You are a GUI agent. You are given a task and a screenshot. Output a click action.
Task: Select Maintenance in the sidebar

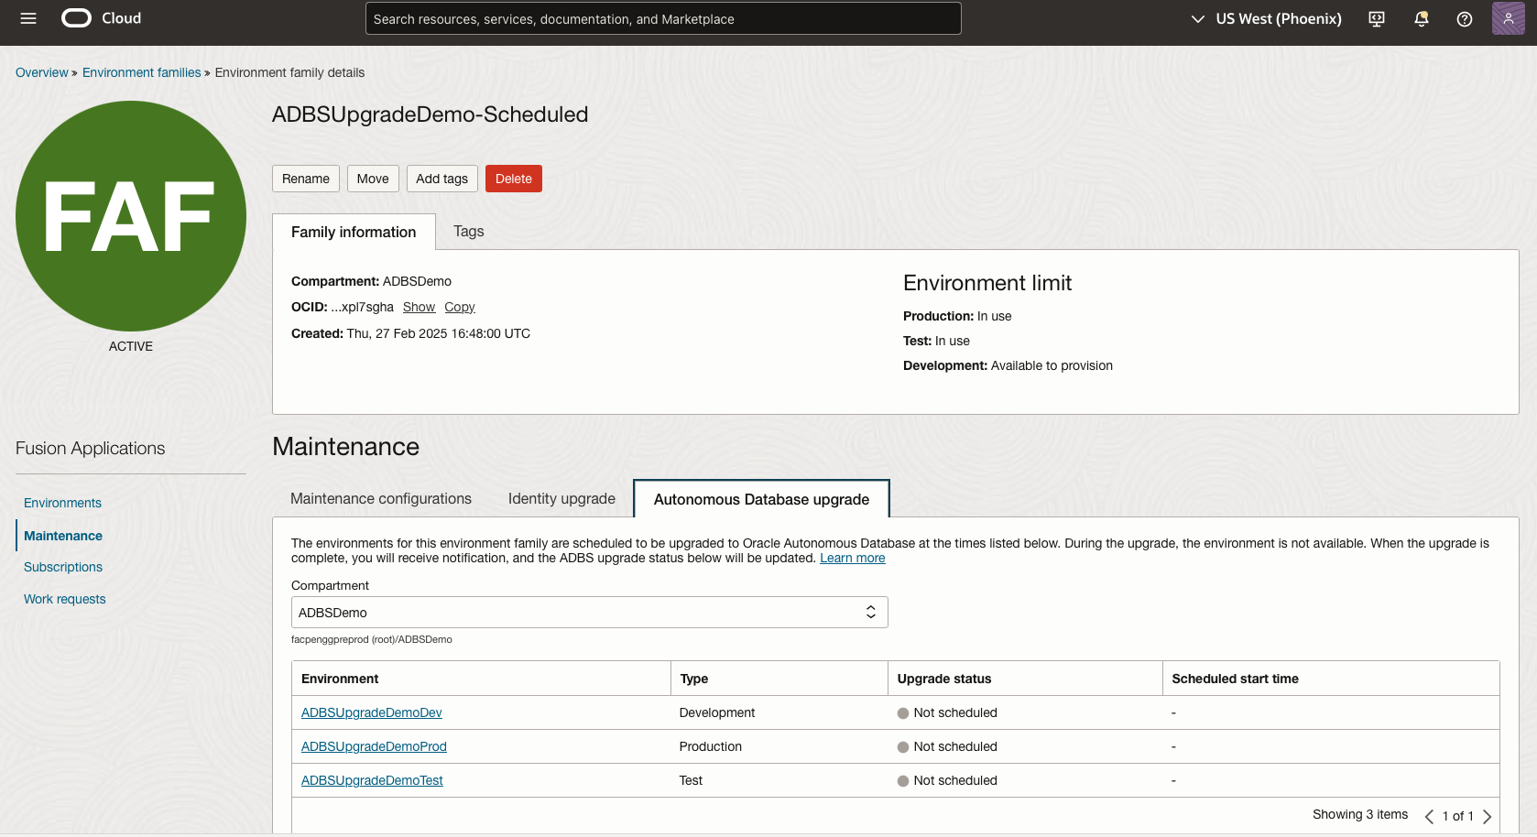[x=63, y=536]
